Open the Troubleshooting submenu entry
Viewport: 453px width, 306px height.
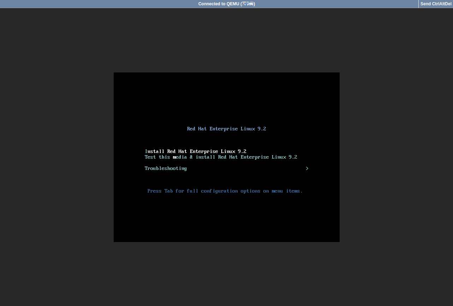(166, 169)
